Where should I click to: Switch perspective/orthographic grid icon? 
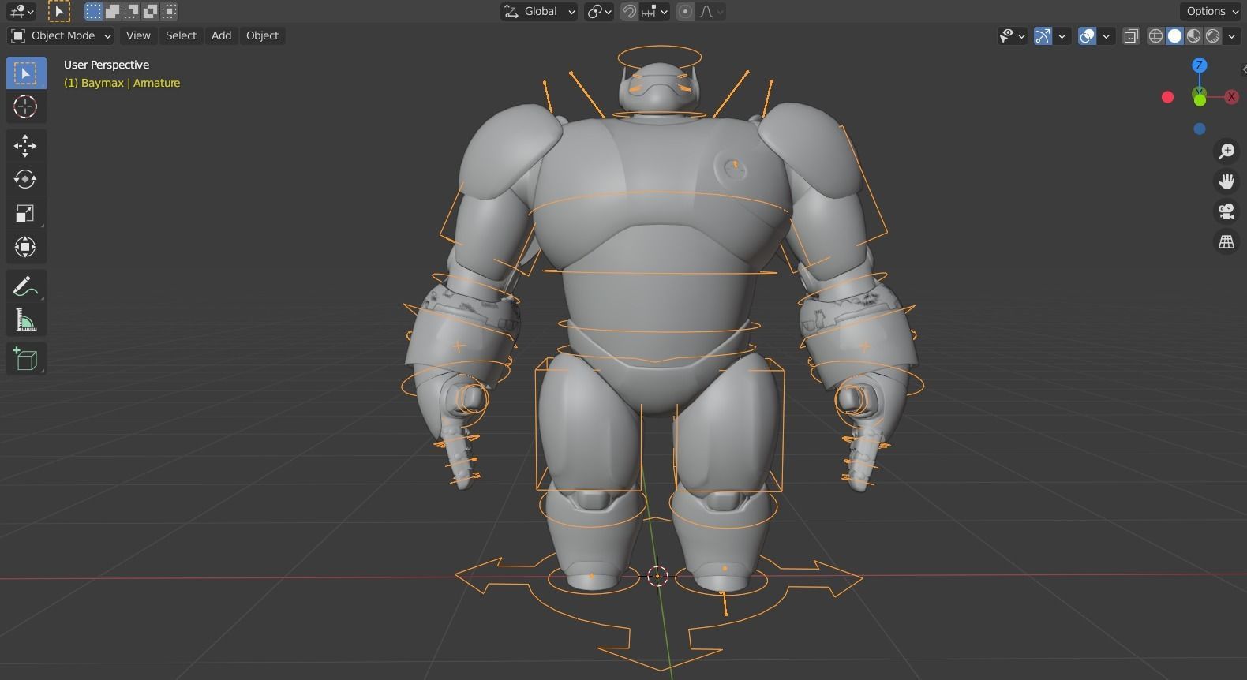[1226, 241]
